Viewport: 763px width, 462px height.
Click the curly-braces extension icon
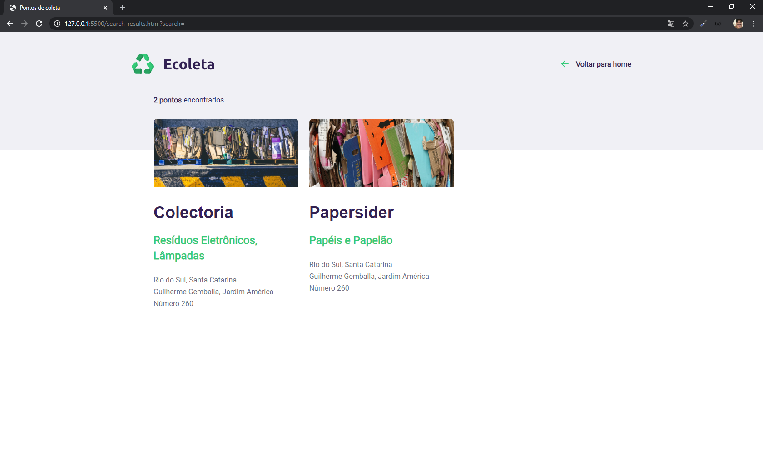718,24
